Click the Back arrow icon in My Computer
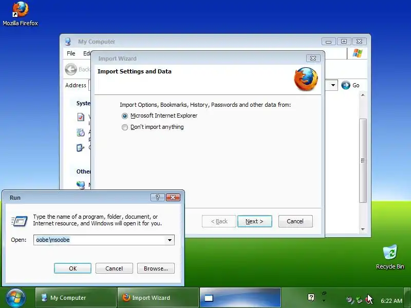411x308 pixels. pyautogui.click(x=71, y=69)
